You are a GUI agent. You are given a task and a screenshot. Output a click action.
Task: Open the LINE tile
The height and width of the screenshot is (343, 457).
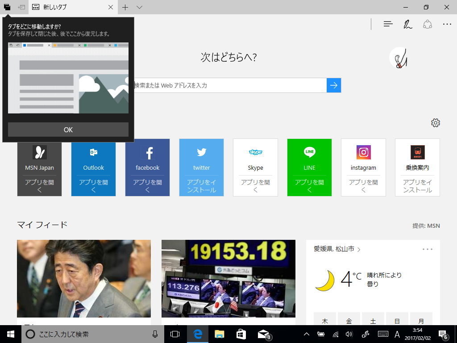point(310,168)
